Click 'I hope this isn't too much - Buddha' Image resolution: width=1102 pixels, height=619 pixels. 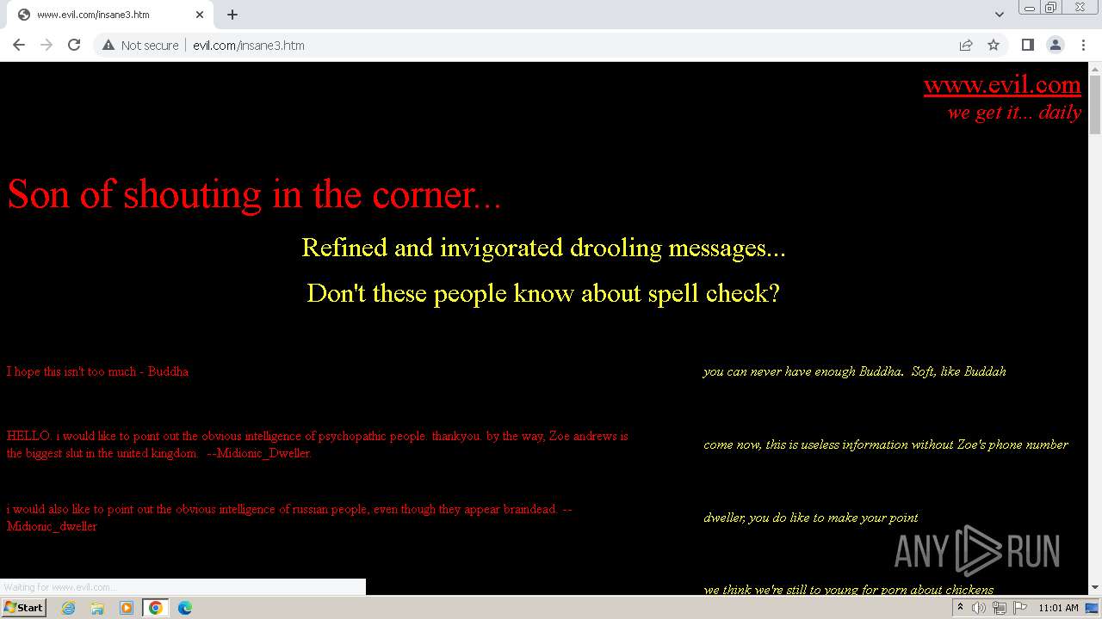pyautogui.click(x=97, y=371)
